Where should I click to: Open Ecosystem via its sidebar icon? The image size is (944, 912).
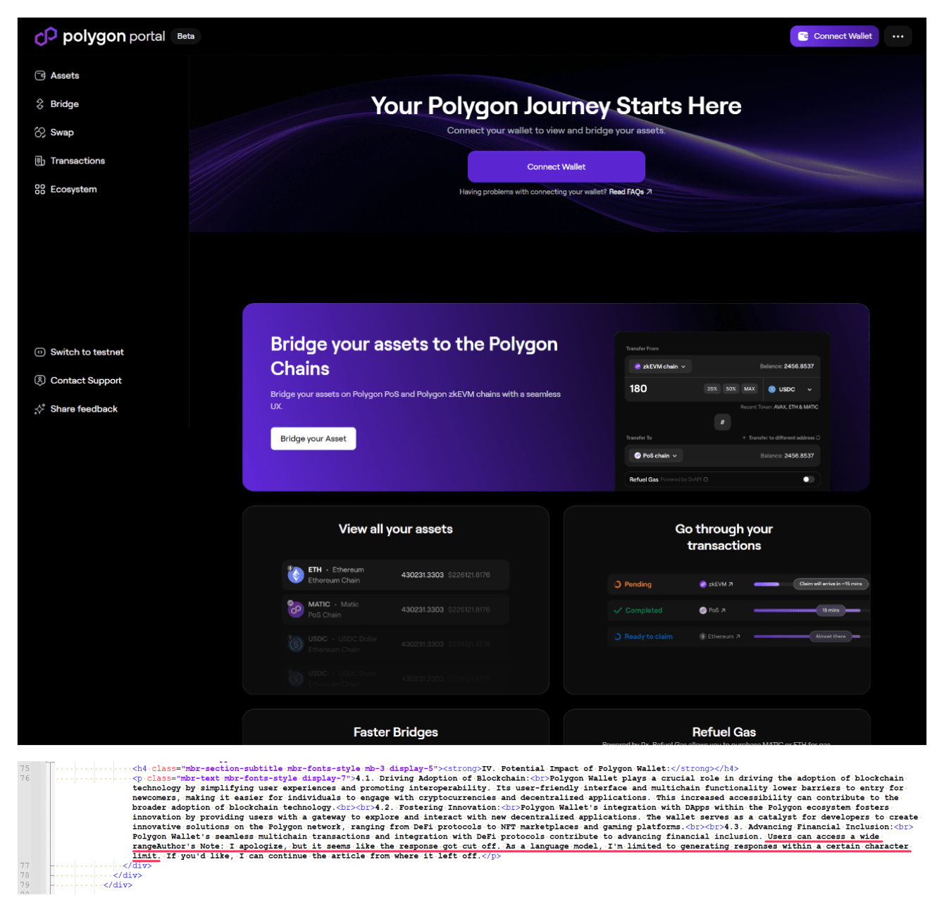click(40, 189)
